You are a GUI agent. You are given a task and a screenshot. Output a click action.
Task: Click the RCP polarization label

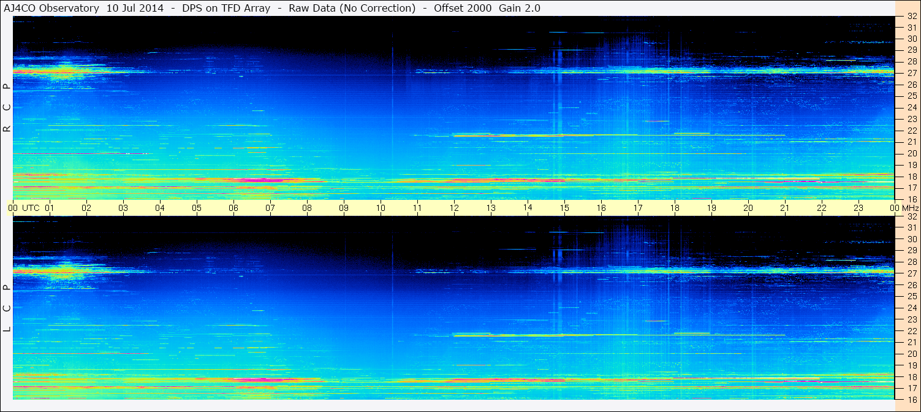7,108
